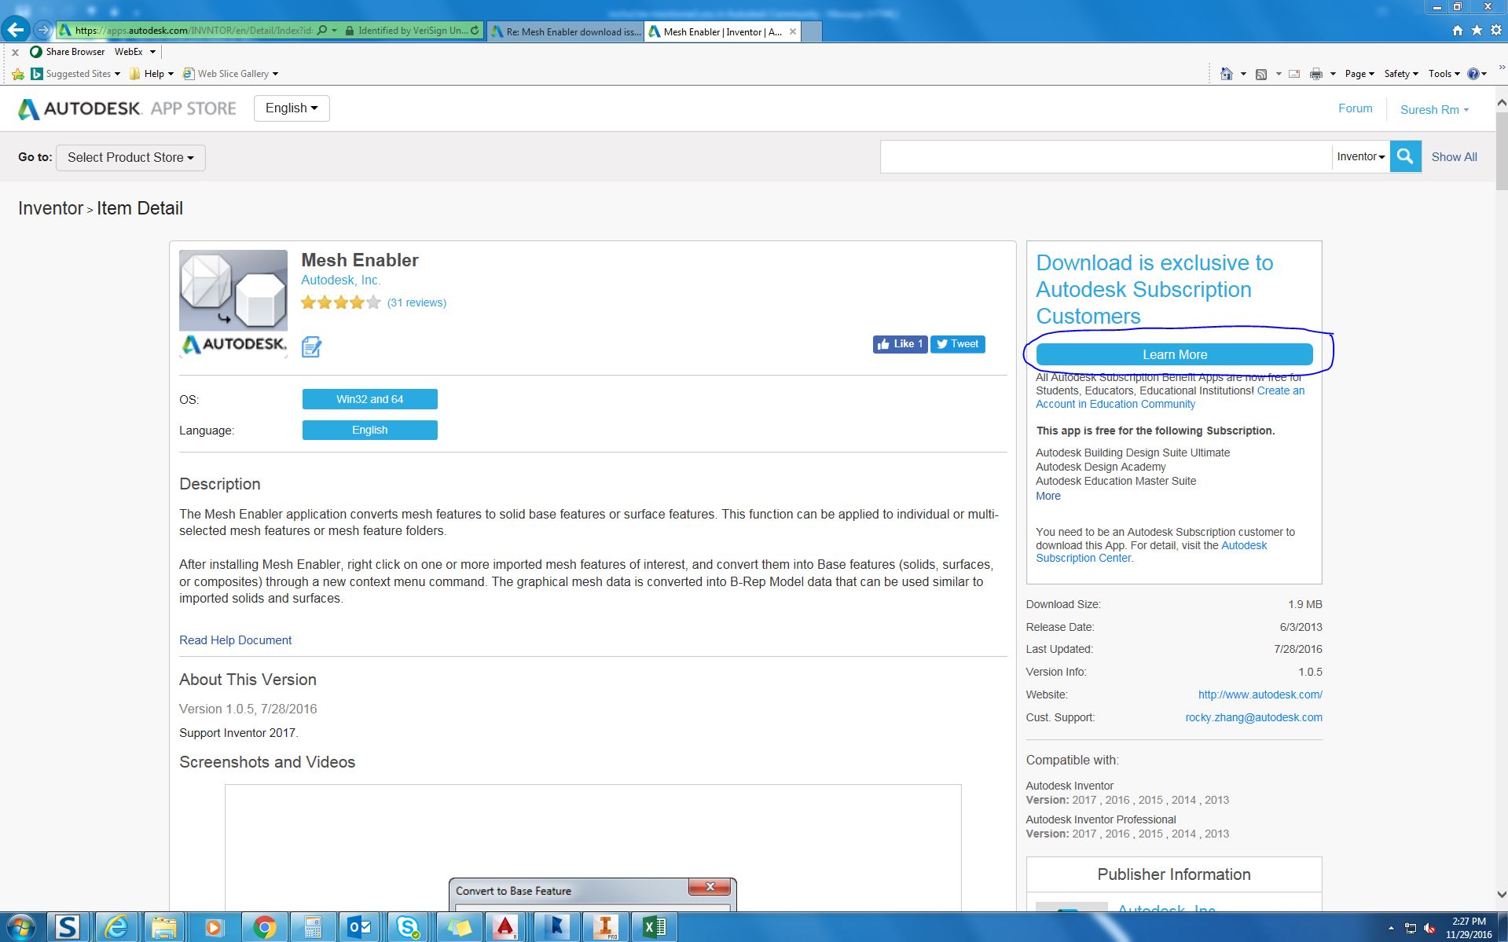The image size is (1508, 942).
Task: Click the Twitter Tweet button
Action: tap(958, 344)
